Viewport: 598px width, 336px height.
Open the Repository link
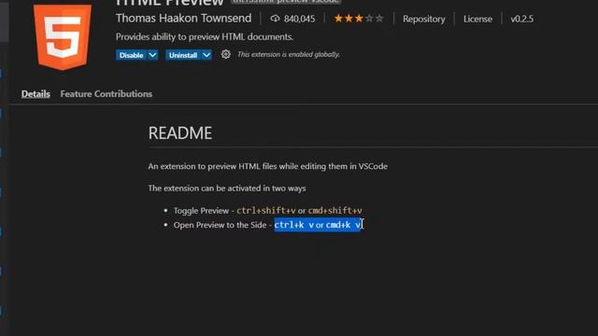423,19
